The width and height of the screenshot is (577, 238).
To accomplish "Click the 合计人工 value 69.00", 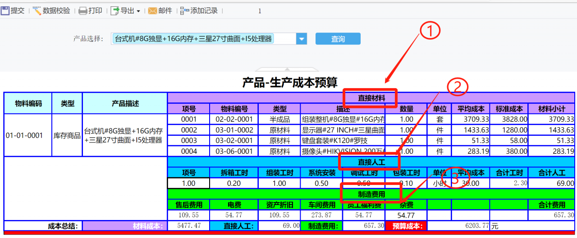I will click(x=552, y=183).
